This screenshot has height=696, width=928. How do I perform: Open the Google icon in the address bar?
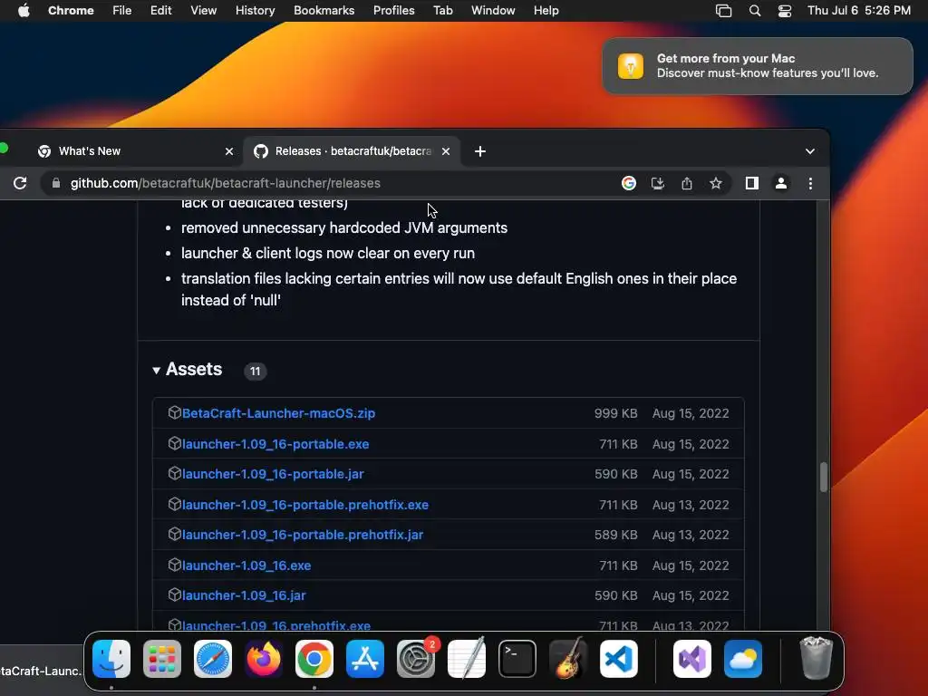pyautogui.click(x=629, y=183)
